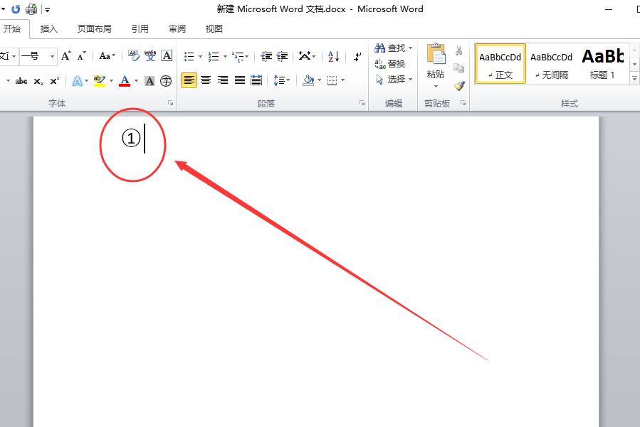The width and height of the screenshot is (640, 427).
Task: Open the customize quick access toolbar arrow
Action: pos(48,9)
